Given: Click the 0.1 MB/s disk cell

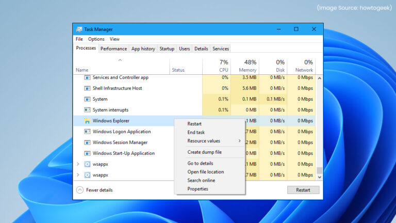Looking at the screenshot, I should [273, 99].
